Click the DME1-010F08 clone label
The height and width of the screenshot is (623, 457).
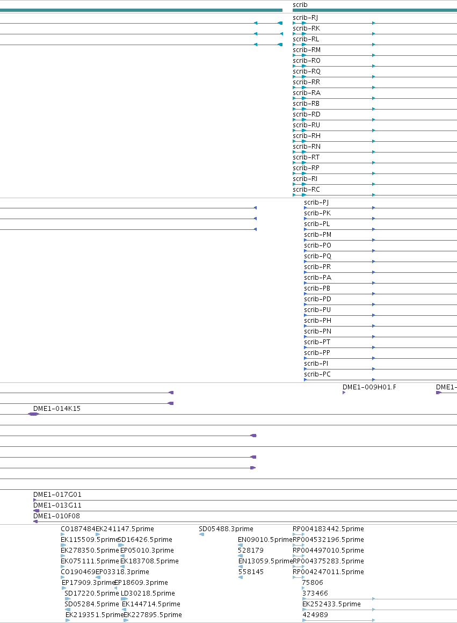click(56, 516)
